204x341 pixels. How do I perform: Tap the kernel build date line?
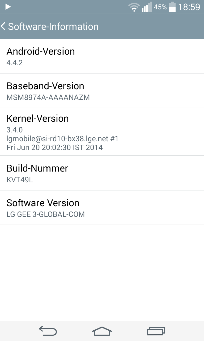coord(54,147)
